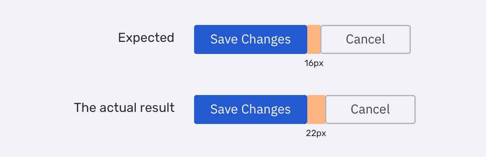
Task: Click the Expected row label
Action: (x=146, y=38)
